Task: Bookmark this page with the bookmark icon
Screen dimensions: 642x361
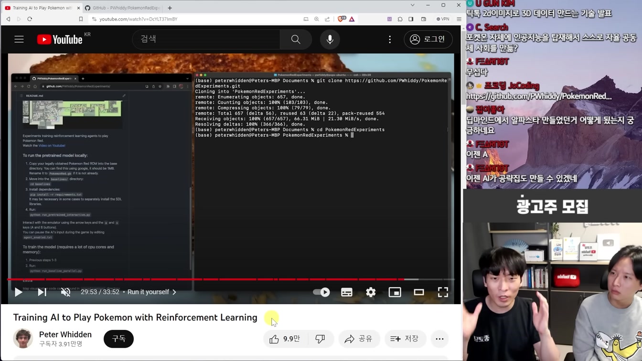Action: click(x=81, y=19)
